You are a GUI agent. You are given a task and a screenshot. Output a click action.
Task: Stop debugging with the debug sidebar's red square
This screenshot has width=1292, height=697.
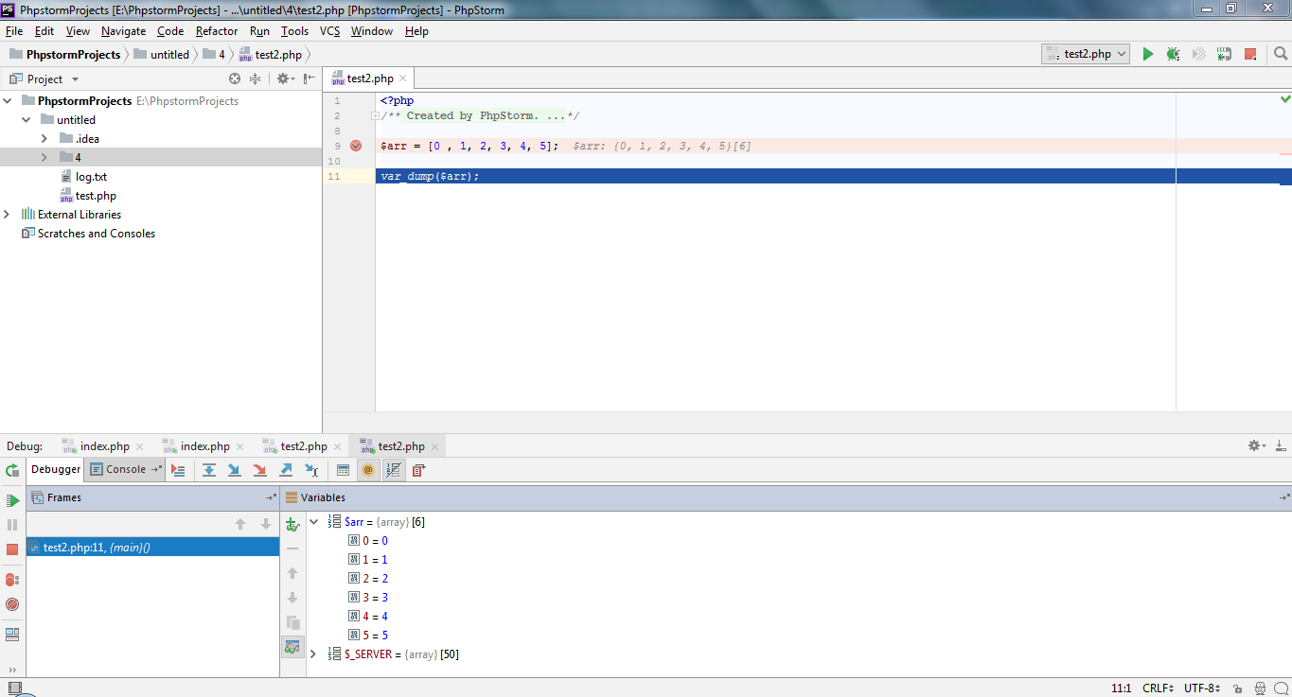[x=12, y=549]
